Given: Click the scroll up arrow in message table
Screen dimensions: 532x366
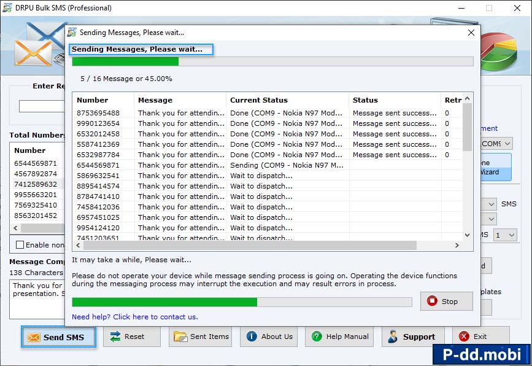Looking at the screenshot, I should click(467, 98).
